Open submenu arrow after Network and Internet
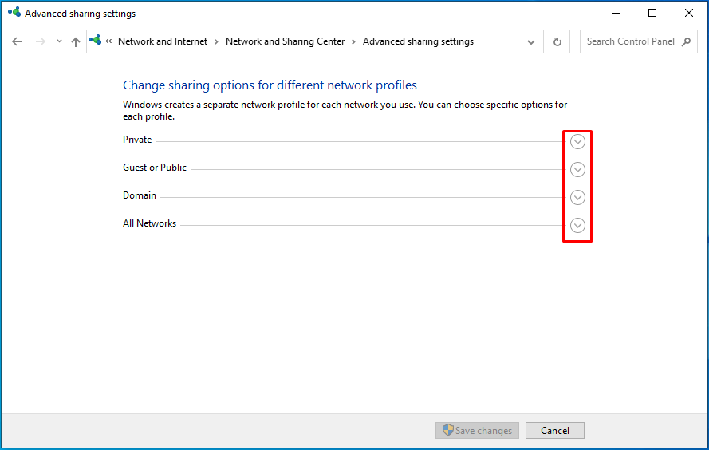The height and width of the screenshot is (450, 709). (216, 42)
